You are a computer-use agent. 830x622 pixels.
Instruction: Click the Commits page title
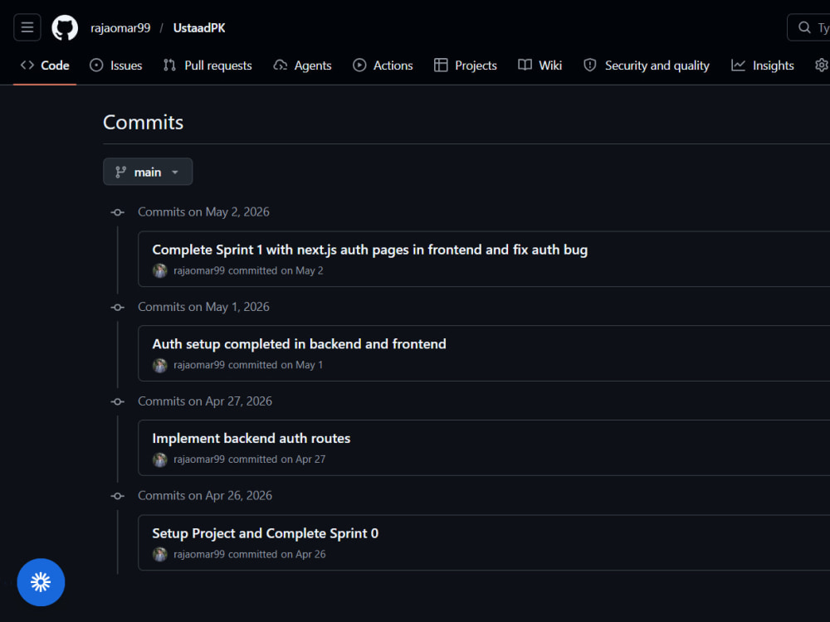click(143, 122)
